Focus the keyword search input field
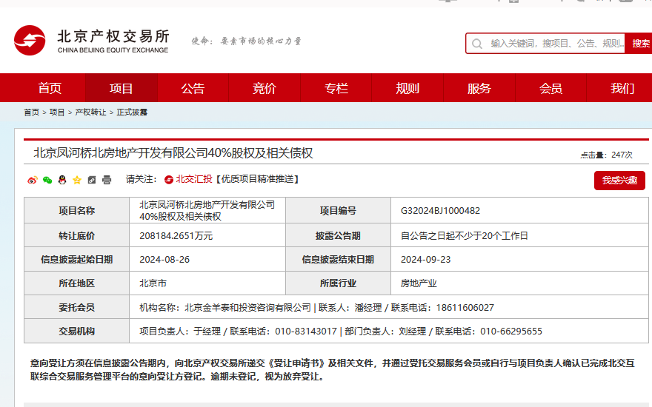Viewport: 652px width, 407px height. click(556, 44)
